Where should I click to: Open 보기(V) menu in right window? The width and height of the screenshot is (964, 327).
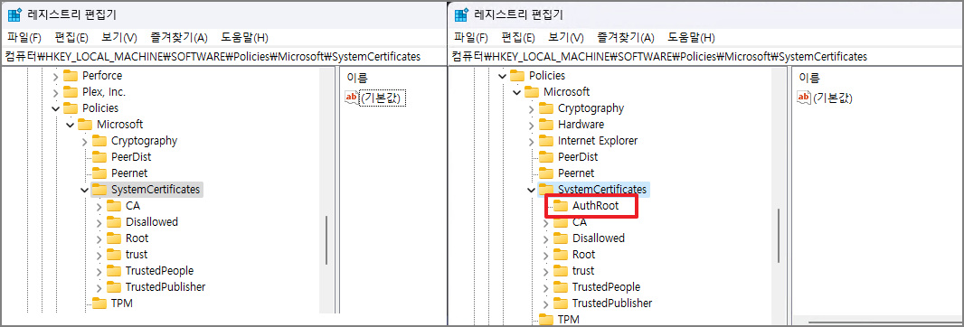coord(566,38)
